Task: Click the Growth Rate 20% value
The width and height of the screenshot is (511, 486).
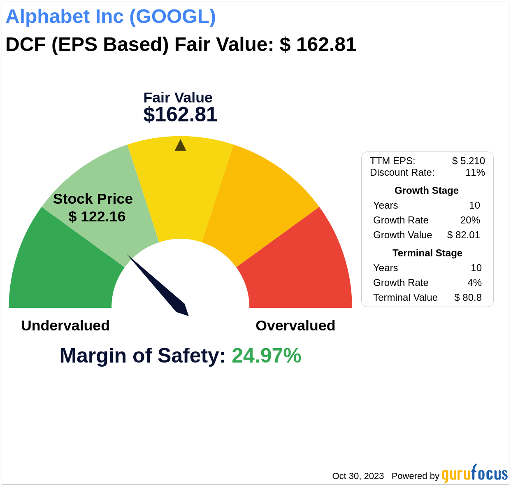Action: tap(470, 220)
